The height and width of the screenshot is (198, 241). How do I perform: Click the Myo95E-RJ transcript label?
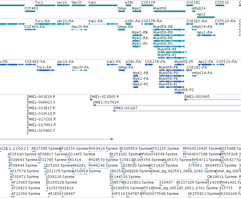click(167, 55)
